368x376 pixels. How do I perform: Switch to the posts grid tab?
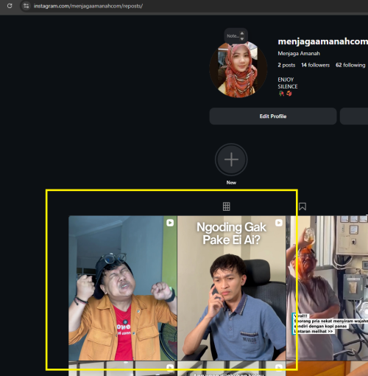click(226, 206)
